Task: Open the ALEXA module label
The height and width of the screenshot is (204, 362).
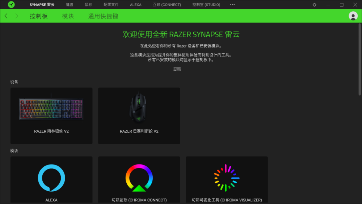Action: pos(51,200)
